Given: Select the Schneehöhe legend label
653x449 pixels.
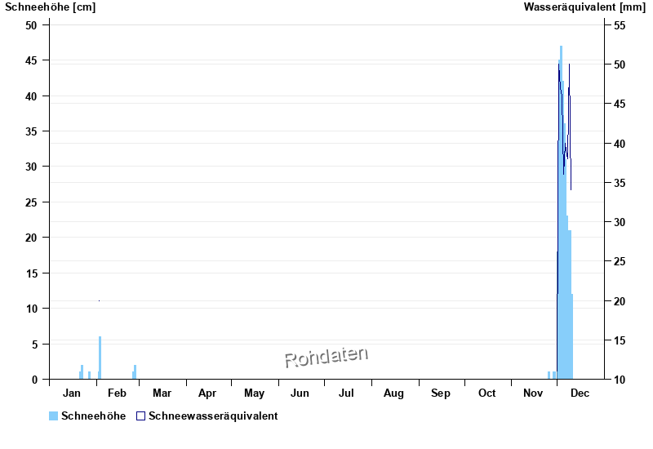Looking at the screenshot, I should coord(93,416).
